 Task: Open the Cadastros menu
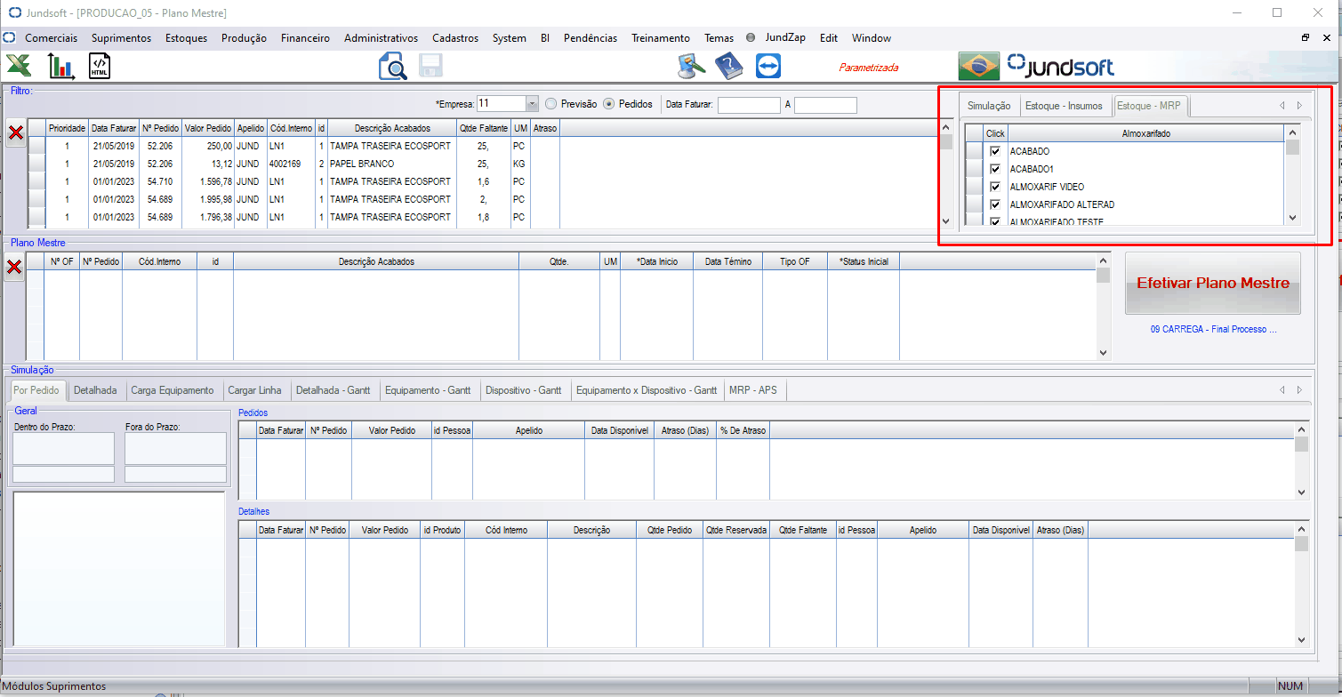[455, 38]
